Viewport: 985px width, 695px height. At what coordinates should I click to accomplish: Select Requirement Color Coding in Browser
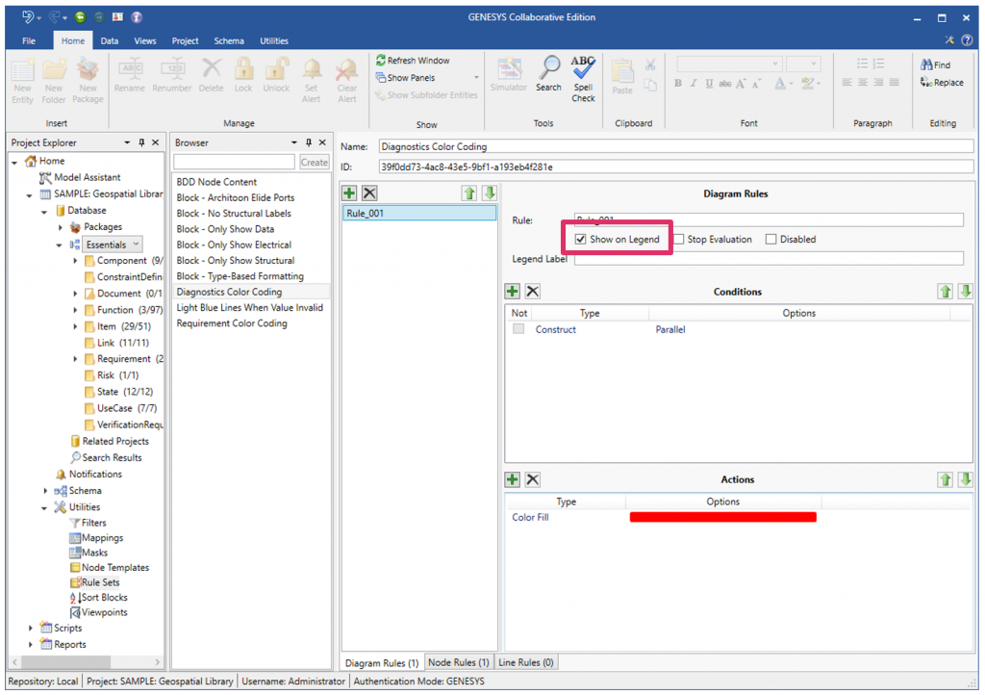tap(232, 323)
